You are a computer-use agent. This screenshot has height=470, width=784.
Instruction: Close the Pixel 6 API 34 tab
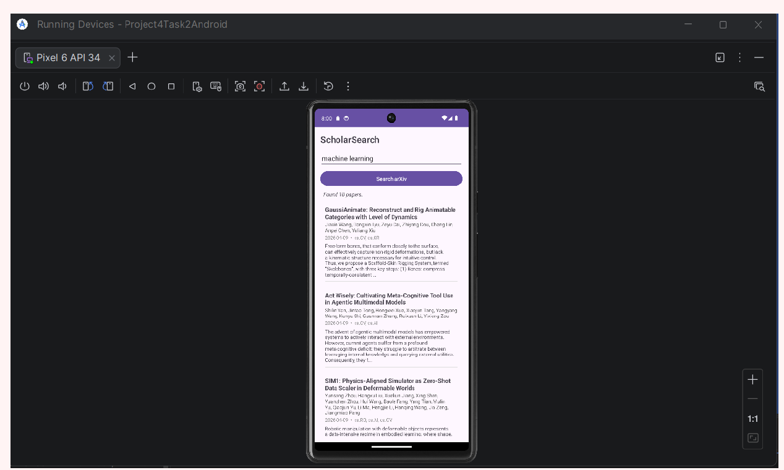click(112, 58)
